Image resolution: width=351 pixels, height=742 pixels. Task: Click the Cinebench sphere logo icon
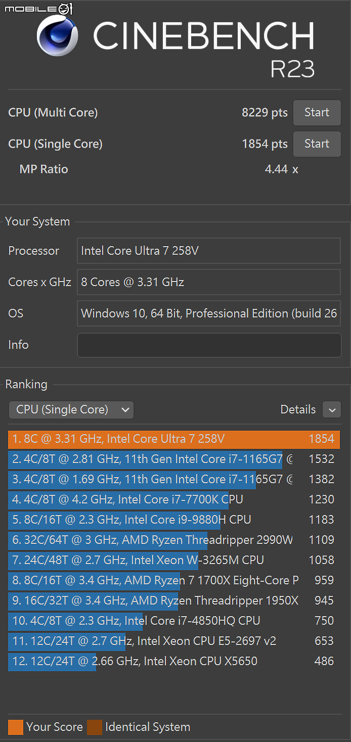click(57, 35)
